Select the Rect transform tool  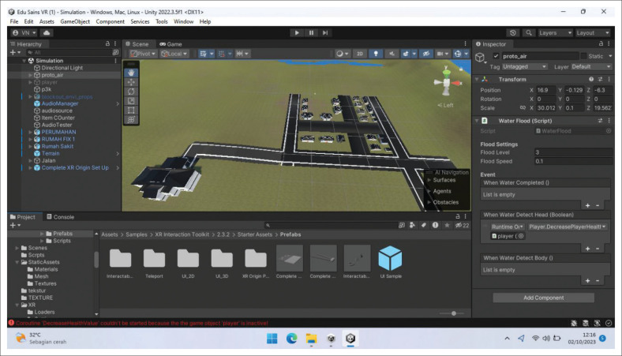pos(132,110)
